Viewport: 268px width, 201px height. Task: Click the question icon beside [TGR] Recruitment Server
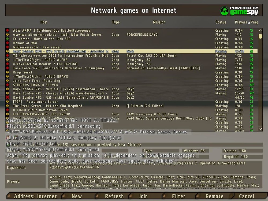(7, 102)
